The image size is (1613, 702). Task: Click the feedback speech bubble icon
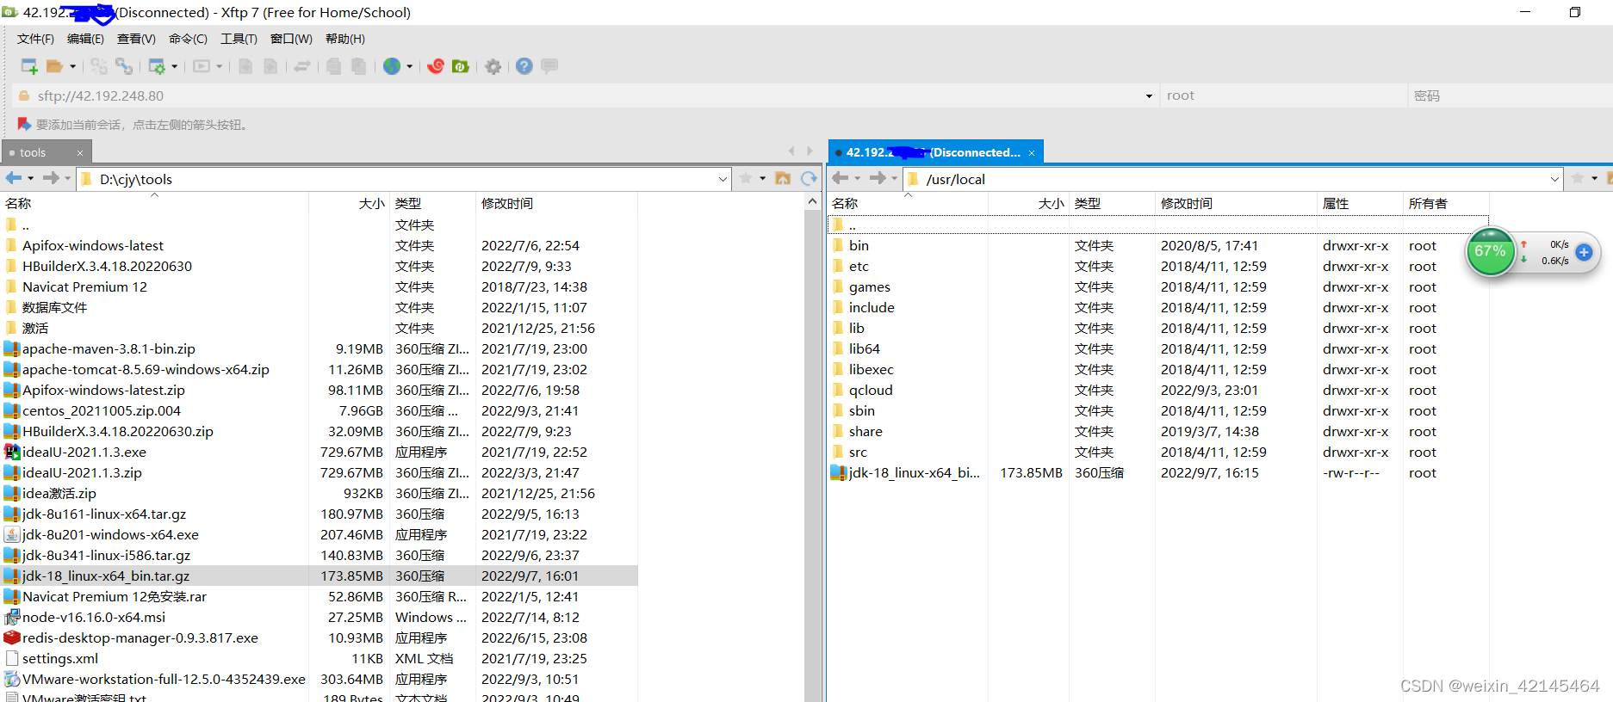click(x=549, y=66)
